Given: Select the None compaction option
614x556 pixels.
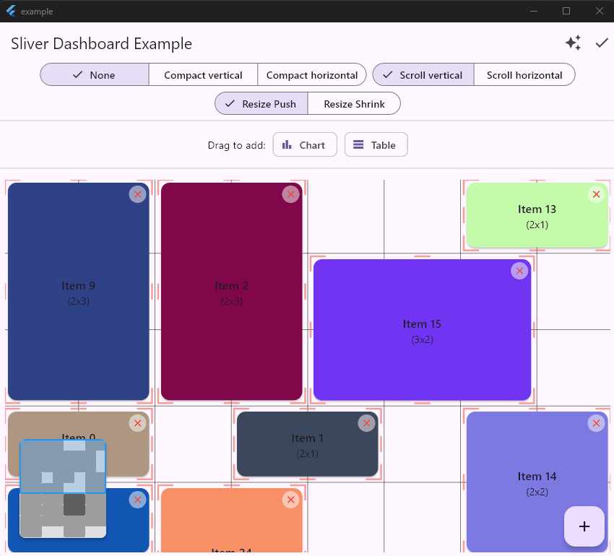Looking at the screenshot, I should [x=95, y=75].
